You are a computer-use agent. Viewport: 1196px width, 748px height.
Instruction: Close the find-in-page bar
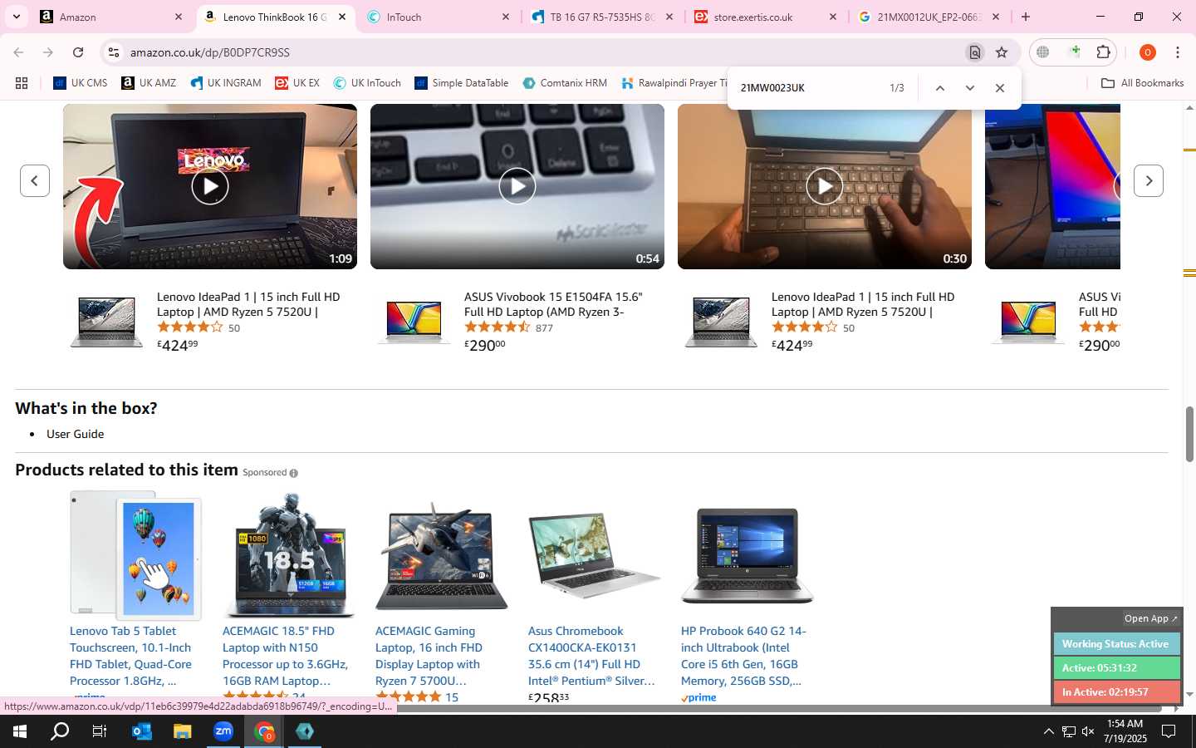(1000, 88)
